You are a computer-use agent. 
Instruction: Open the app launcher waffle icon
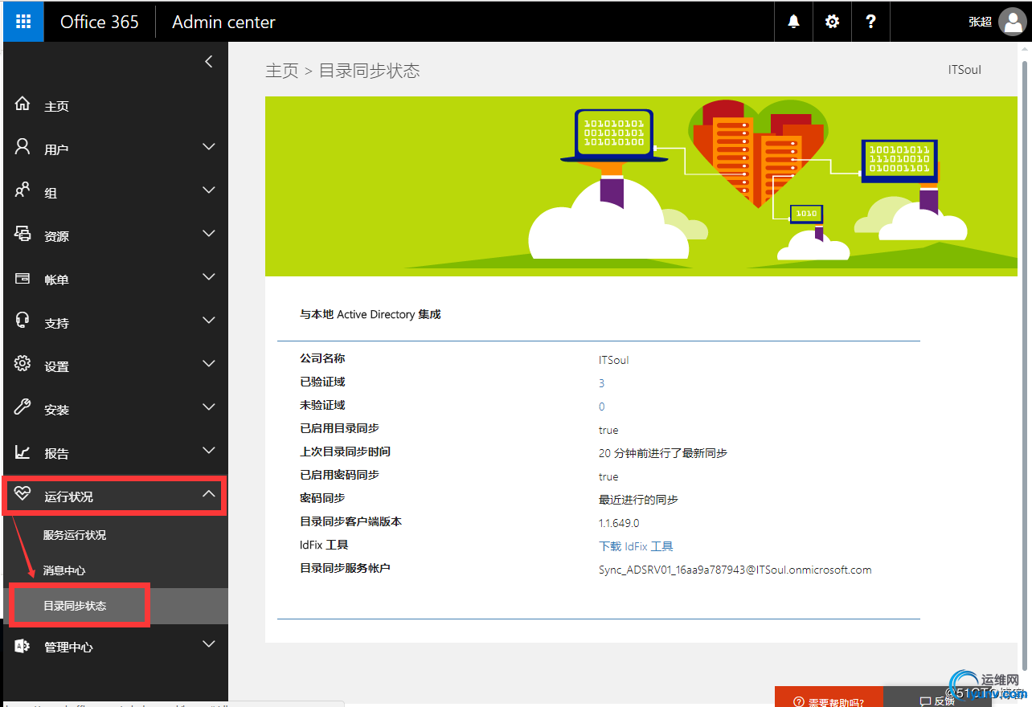point(23,22)
